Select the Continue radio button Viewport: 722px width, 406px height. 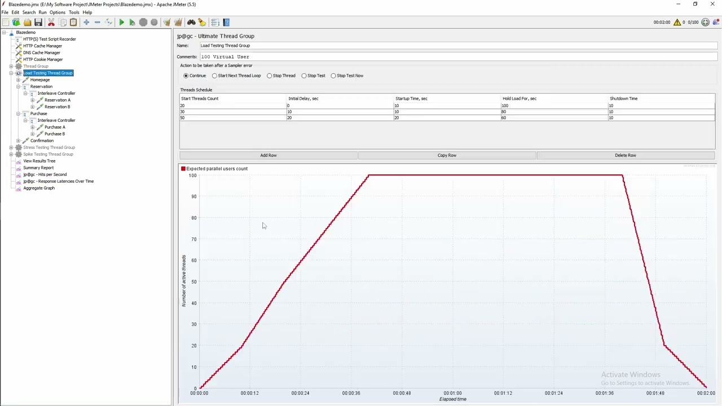pyautogui.click(x=186, y=76)
